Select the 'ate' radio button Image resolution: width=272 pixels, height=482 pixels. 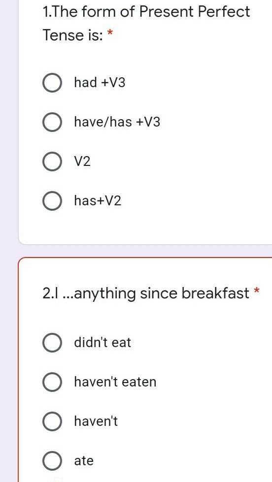[52, 460]
